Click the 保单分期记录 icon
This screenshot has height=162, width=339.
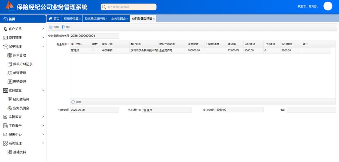(10, 64)
